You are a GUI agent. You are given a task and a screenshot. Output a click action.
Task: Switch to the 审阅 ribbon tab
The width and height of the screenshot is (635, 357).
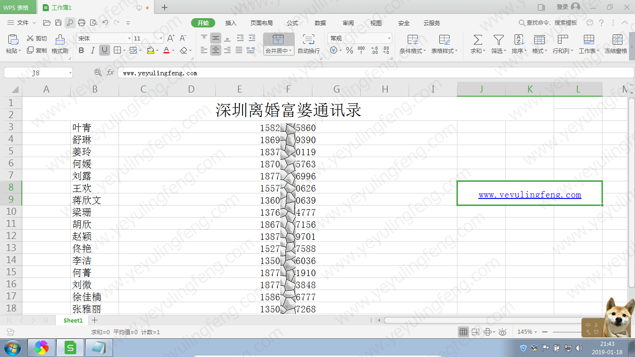click(348, 23)
